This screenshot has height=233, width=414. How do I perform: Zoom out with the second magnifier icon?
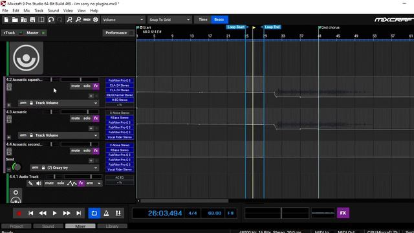(x=78, y=19)
